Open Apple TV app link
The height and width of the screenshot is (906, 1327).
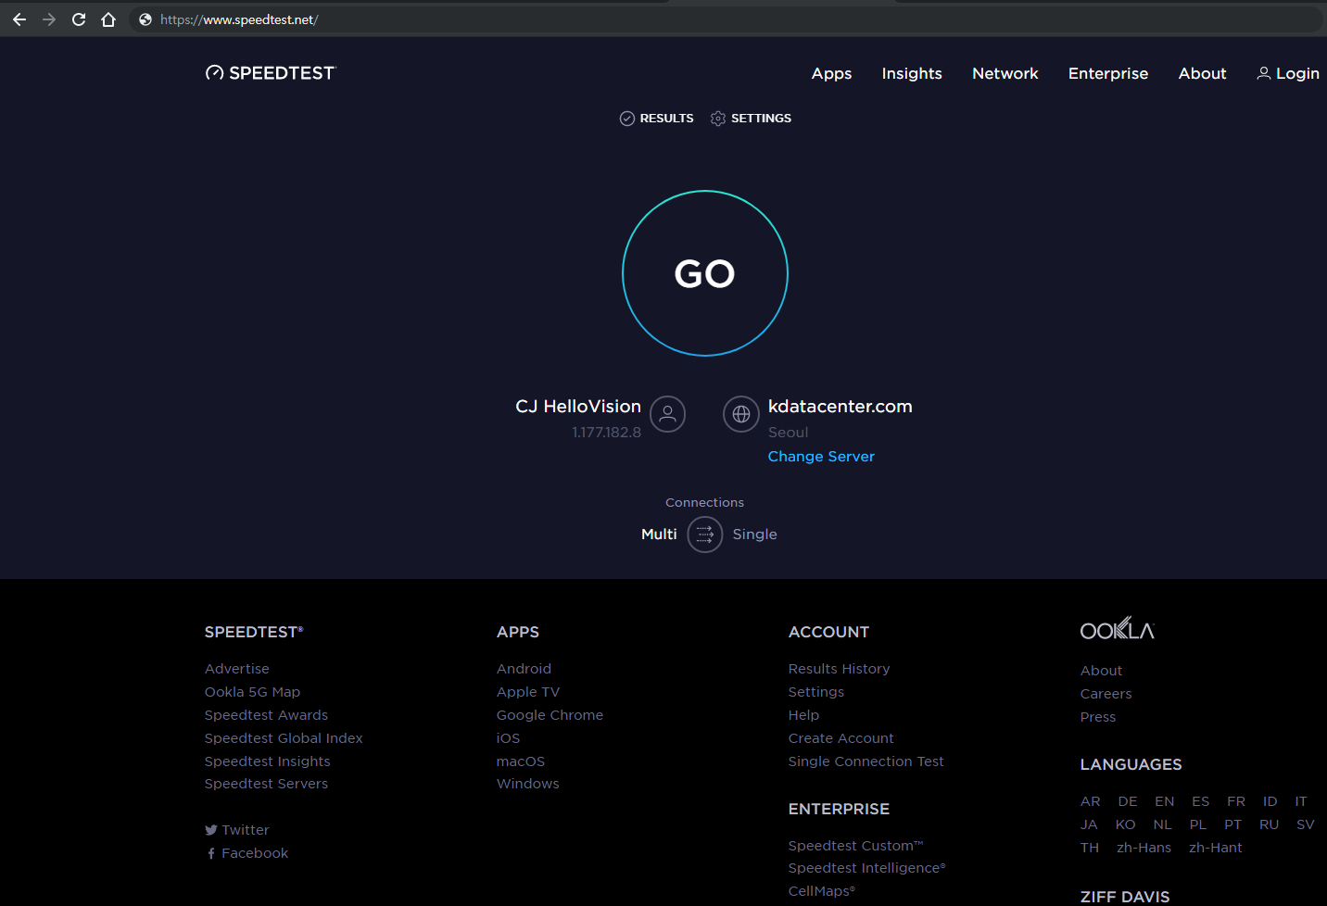528,692
